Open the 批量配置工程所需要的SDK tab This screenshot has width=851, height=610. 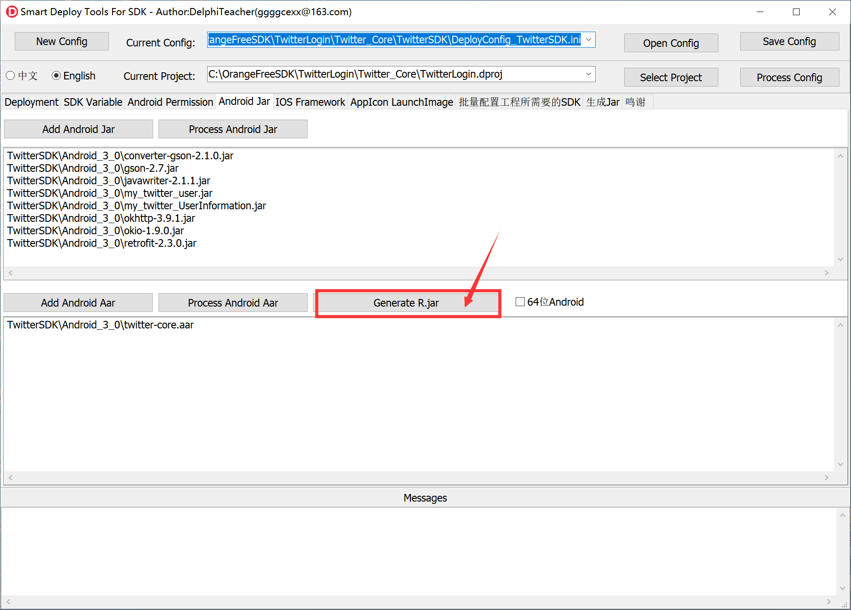tap(519, 102)
